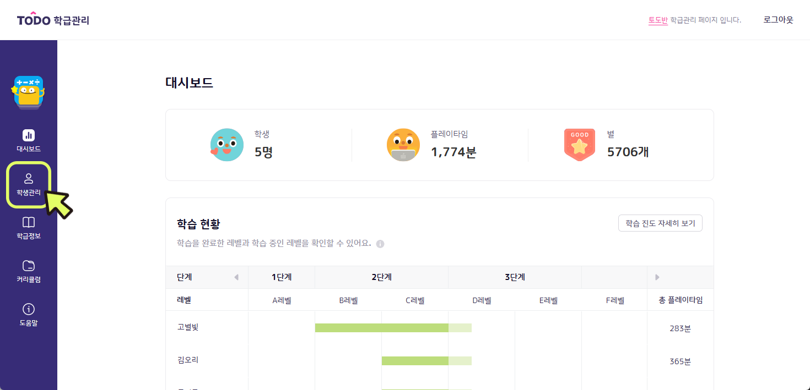The width and height of the screenshot is (810, 390).
Task: Show next stages with right arrow
Action: coord(657,277)
